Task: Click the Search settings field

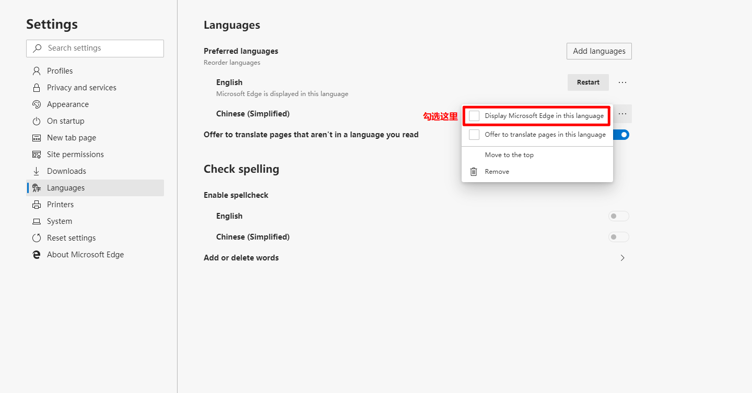Action: pyautogui.click(x=95, y=48)
